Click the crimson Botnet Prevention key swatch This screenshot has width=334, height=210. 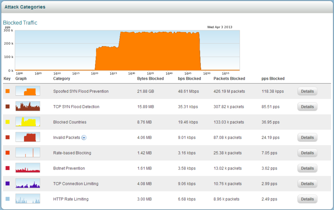pos(8,168)
